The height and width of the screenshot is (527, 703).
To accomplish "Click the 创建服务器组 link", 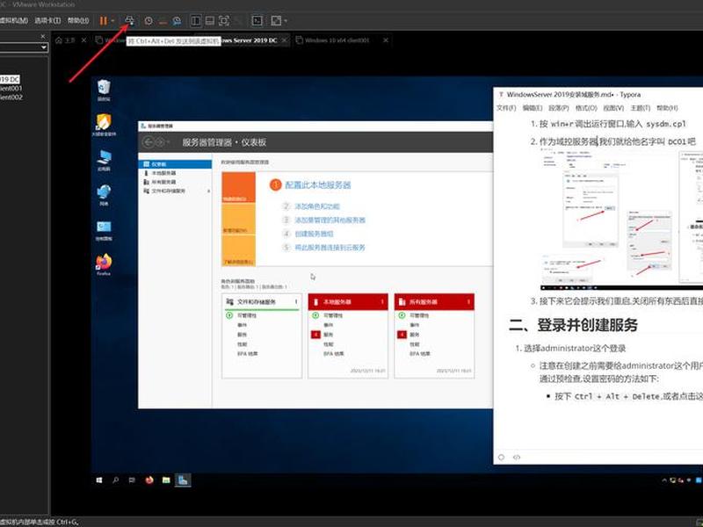I will [314, 234].
